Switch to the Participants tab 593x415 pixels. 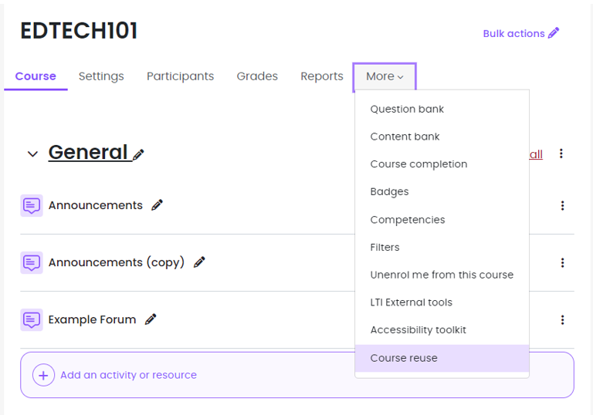click(x=180, y=76)
